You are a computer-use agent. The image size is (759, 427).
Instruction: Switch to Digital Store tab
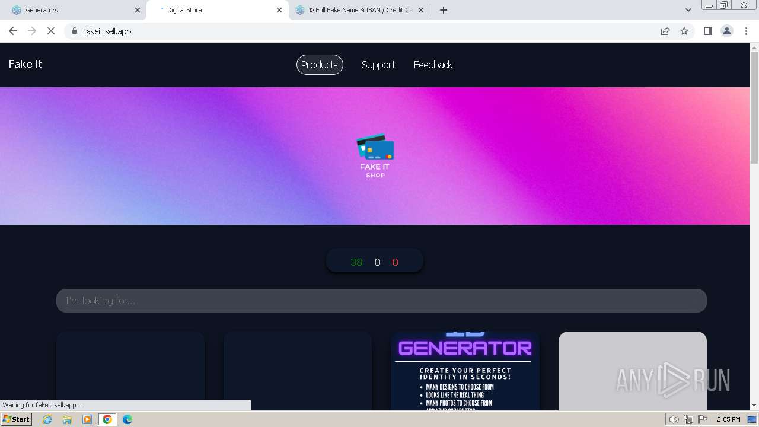[x=216, y=10]
